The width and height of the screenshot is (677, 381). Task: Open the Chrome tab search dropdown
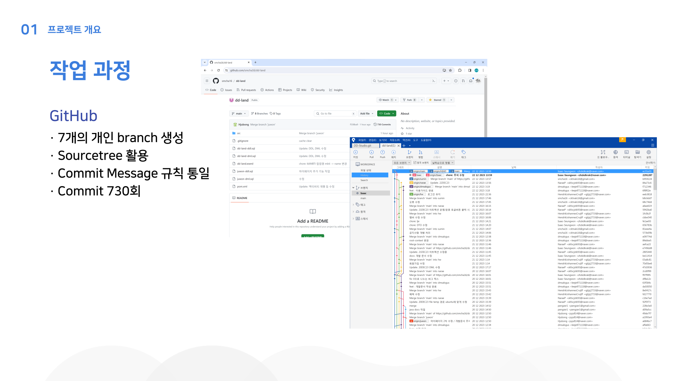205,62
